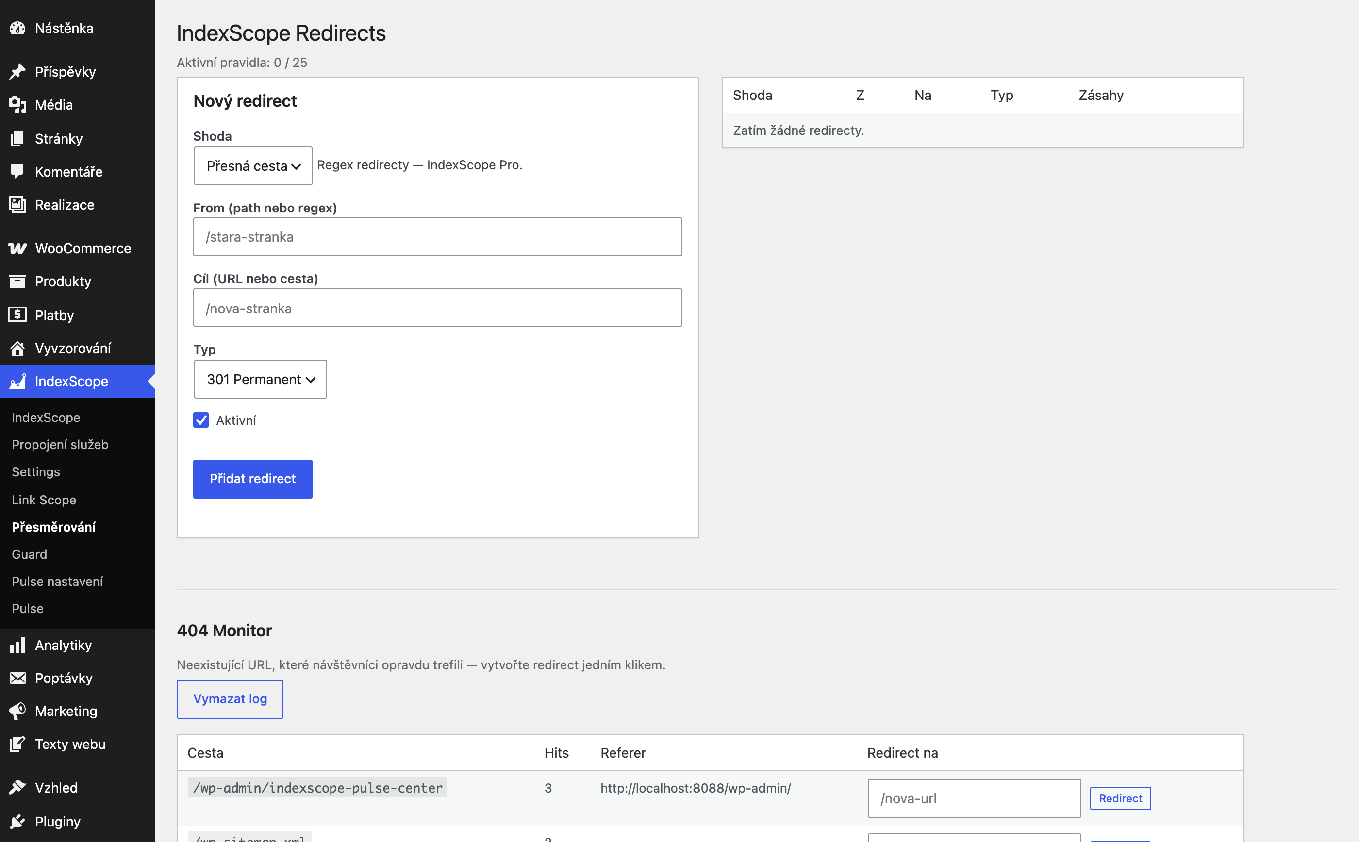Screen dimensions: 1359x842
Task: Click the 'Aktivní pravidla: 0 / 25' text
Action: pos(242,63)
